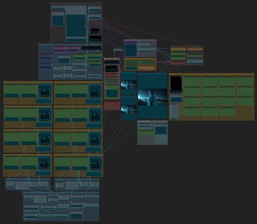Image resolution: width=257 pixels, height=224 pixels.
Task: Click the upper small astronaut preview thumbnail
Action: (x=129, y=85)
